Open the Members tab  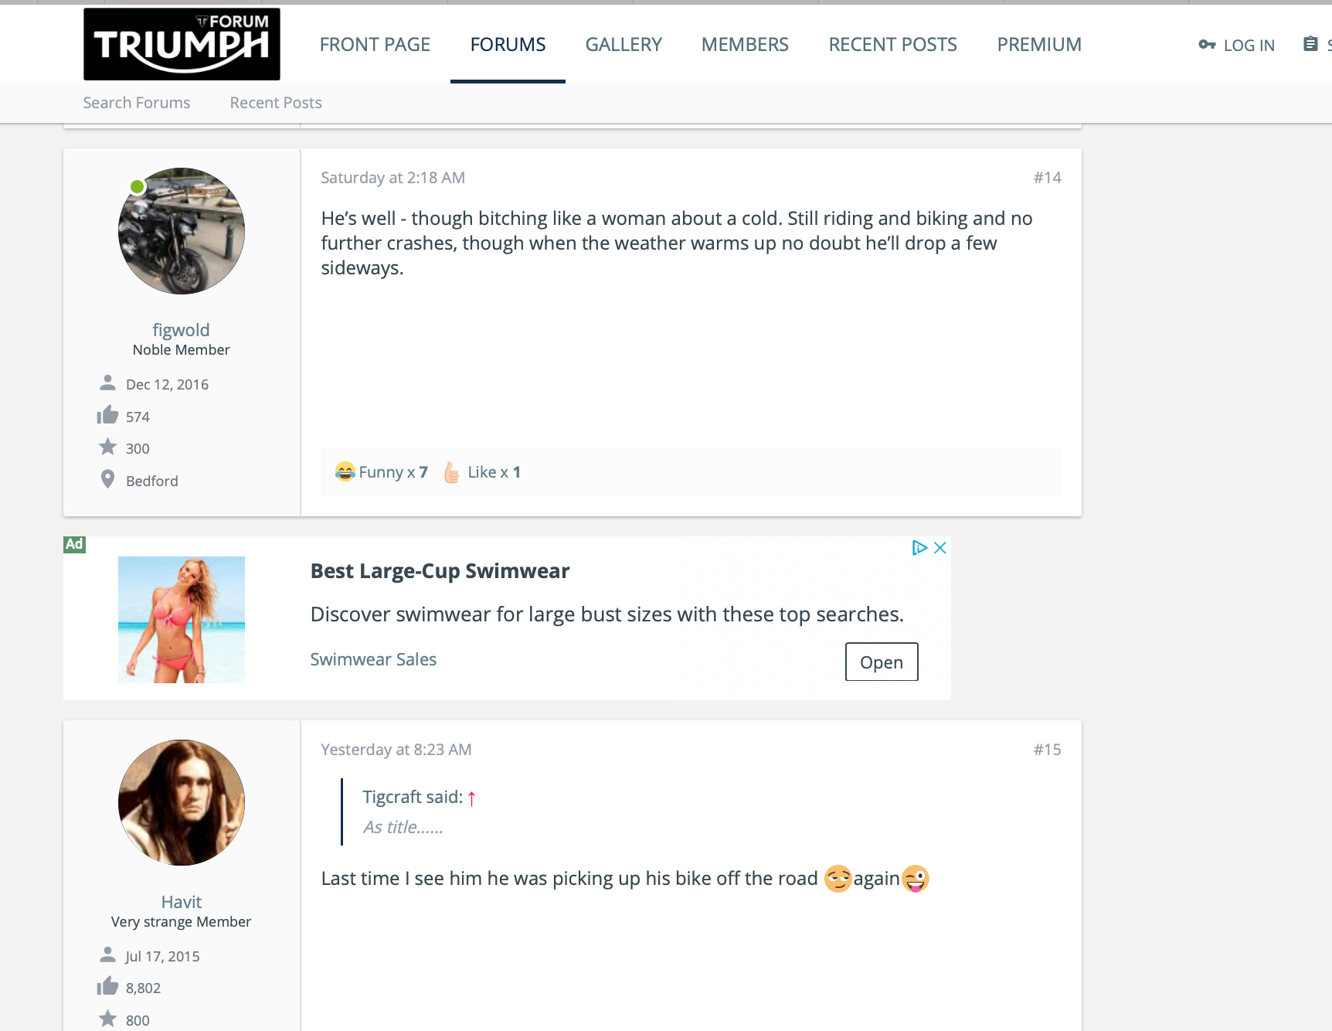tap(745, 45)
